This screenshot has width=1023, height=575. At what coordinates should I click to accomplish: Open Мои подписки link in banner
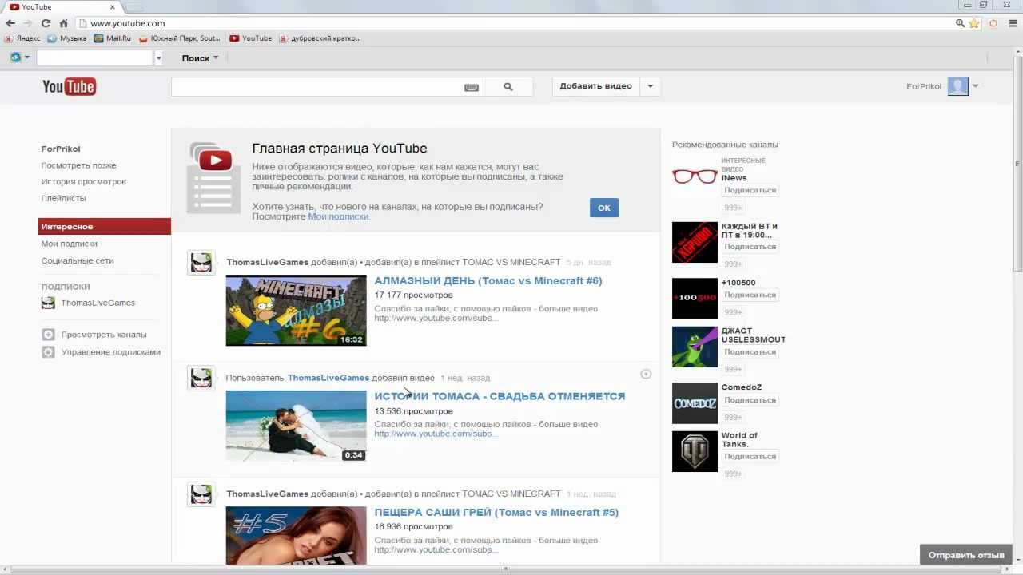[338, 216]
